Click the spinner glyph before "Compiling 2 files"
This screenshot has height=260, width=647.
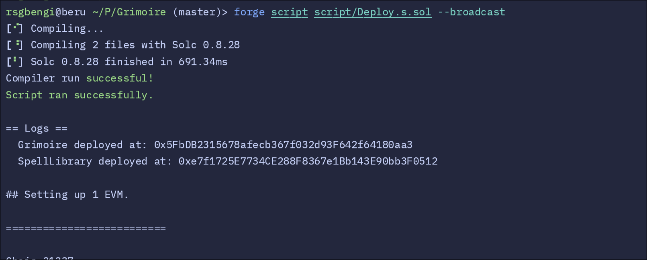[x=15, y=45]
